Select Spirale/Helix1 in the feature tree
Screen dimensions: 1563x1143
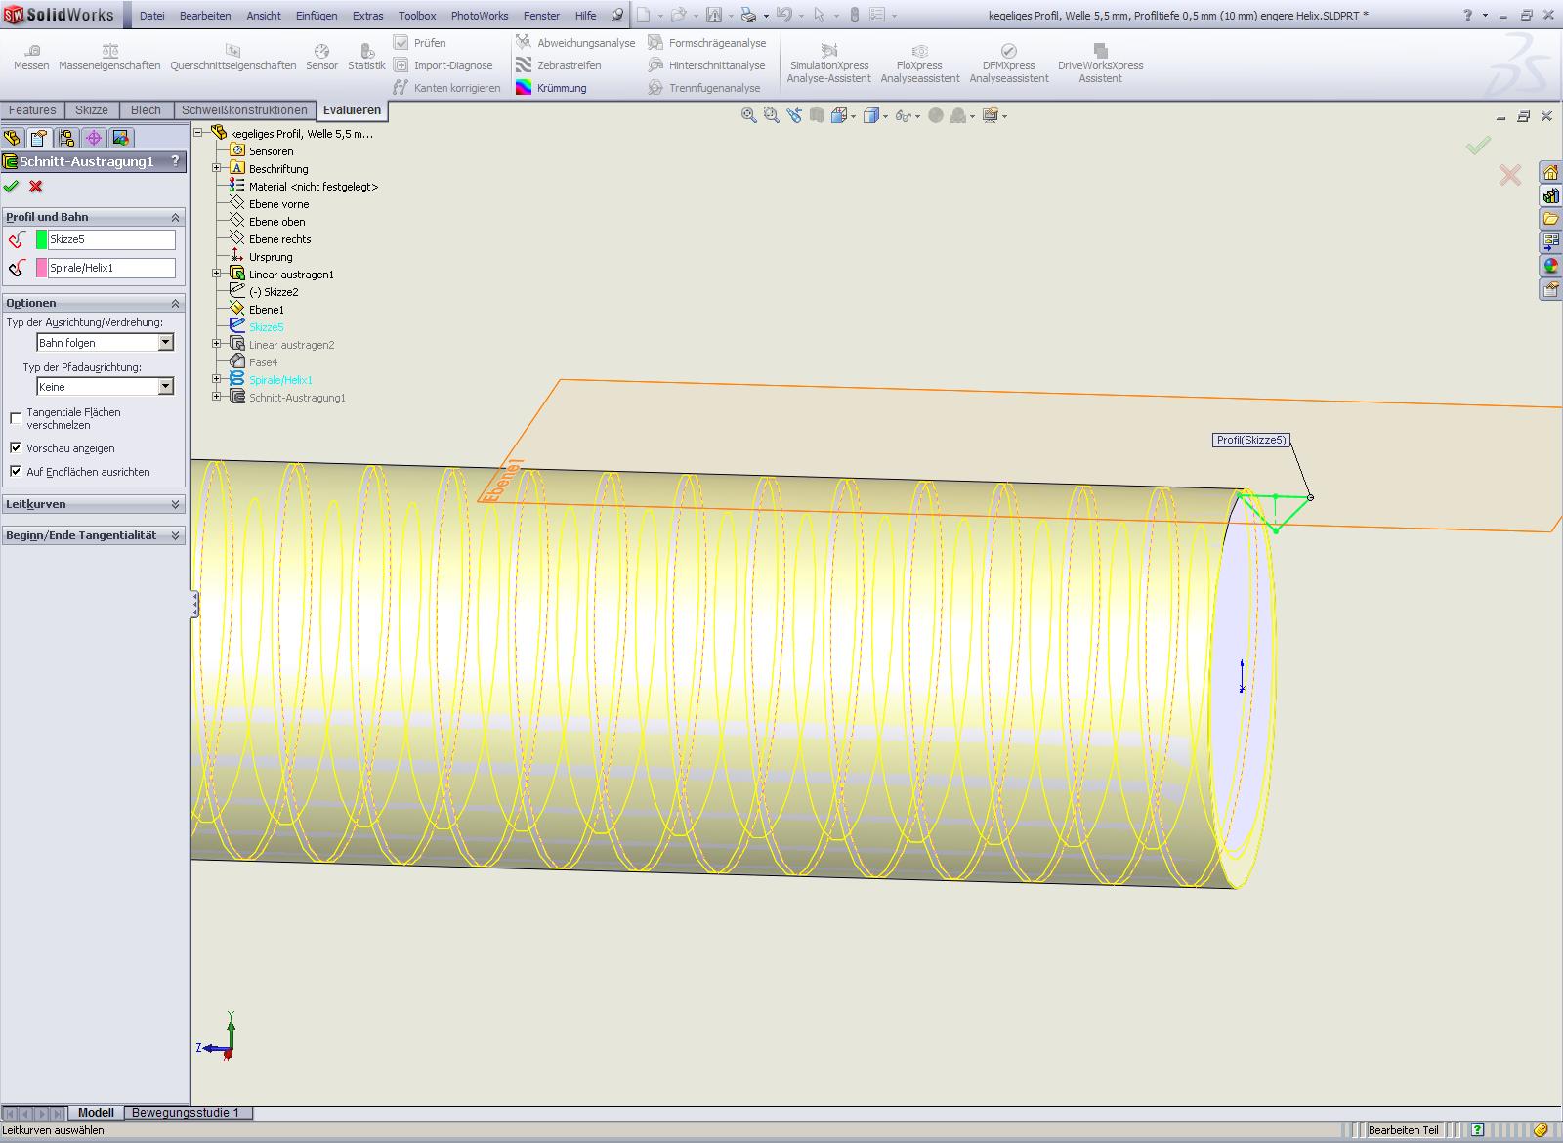(x=280, y=380)
